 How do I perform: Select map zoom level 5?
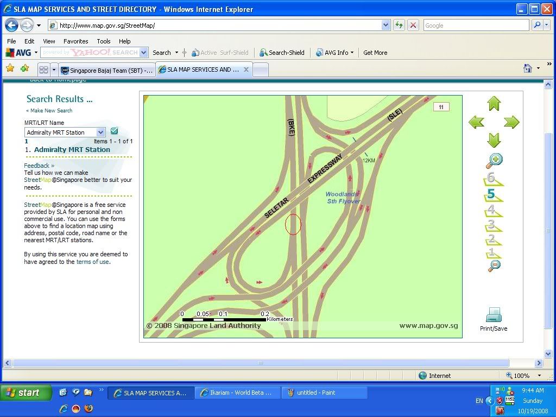click(x=492, y=195)
